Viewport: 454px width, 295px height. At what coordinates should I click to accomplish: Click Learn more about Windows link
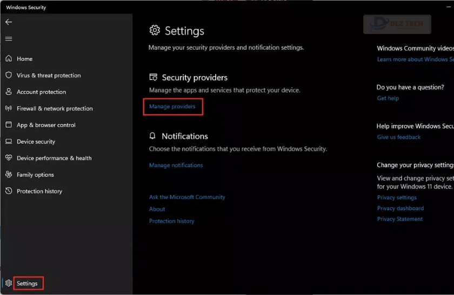pos(415,59)
